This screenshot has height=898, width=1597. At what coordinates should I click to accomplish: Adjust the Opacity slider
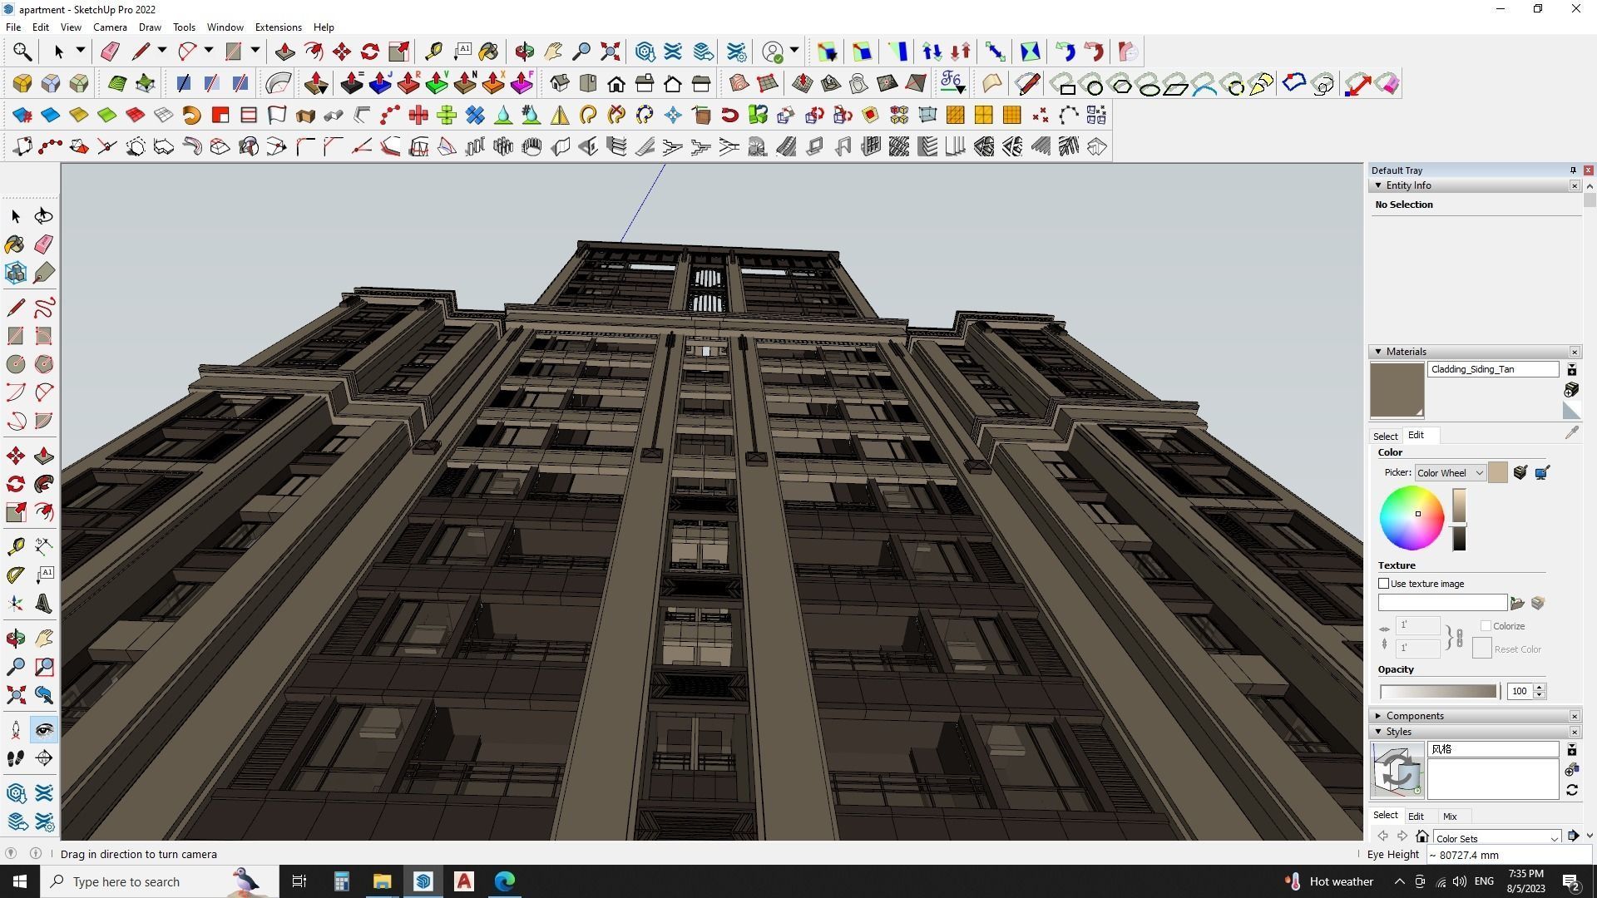[1439, 692]
